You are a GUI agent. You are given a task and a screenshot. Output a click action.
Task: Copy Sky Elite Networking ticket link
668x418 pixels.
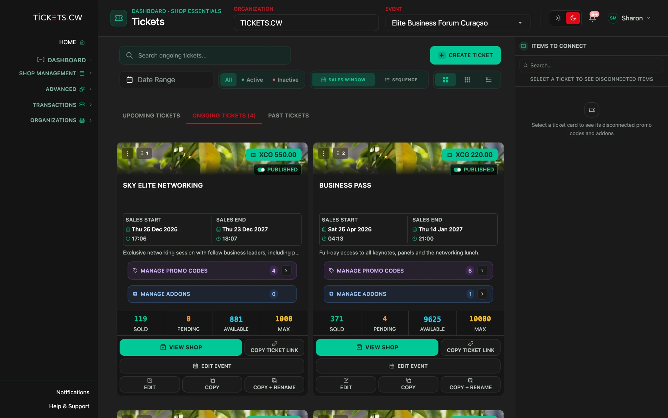click(x=274, y=347)
